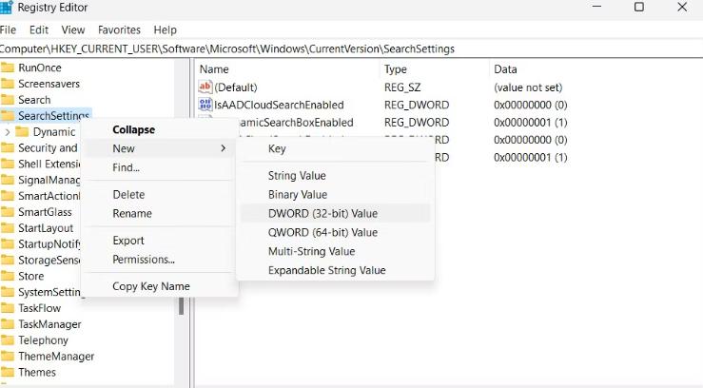
Task: Click the TaskManager folder icon
Action: (8, 324)
